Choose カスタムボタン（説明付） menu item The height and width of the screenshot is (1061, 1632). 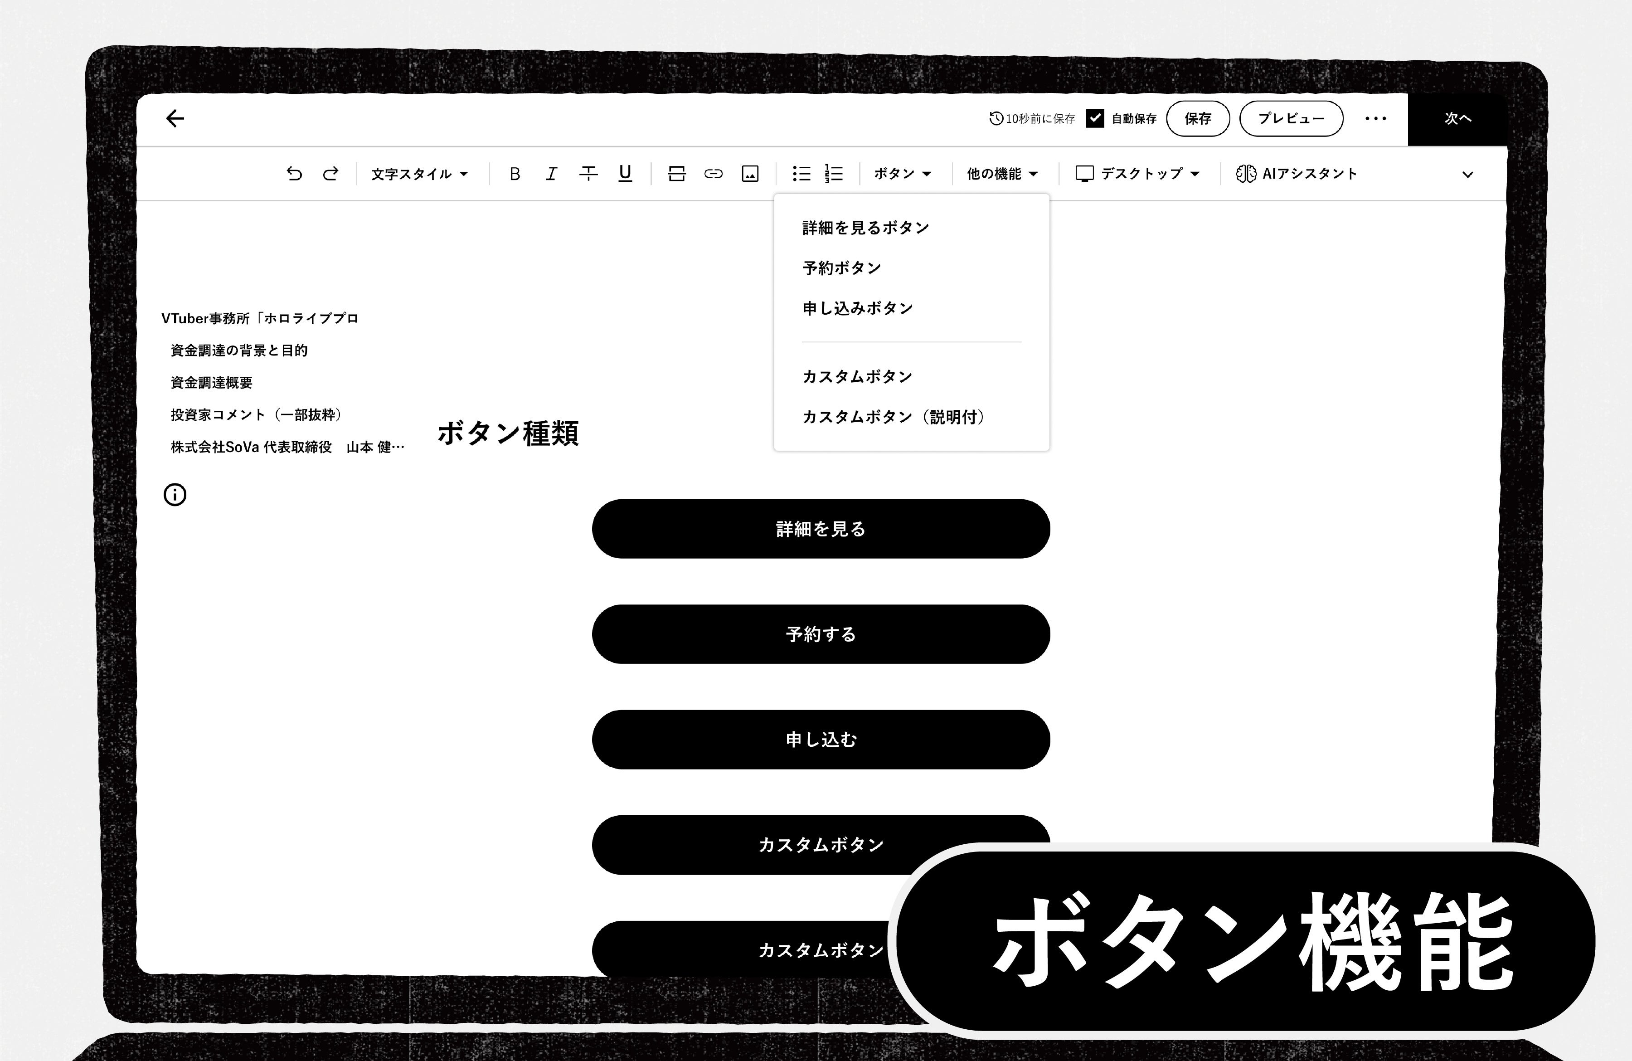(894, 416)
